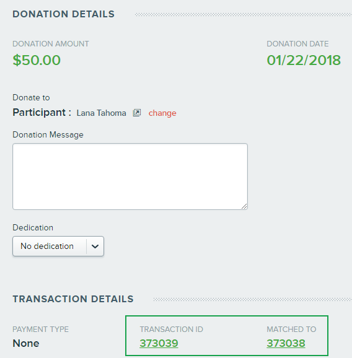This screenshot has height=358, width=352.
Task: Click the Transaction ID label
Action: (171, 330)
